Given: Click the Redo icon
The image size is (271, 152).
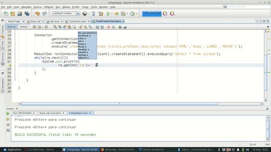Looking at the screenshot, I should pos(44,14).
